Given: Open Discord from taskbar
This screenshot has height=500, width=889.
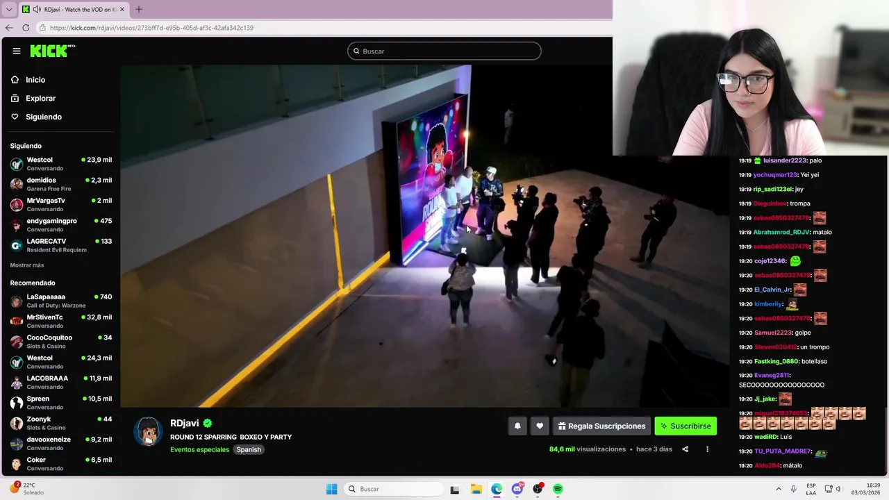Looking at the screenshot, I should [517, 489].
